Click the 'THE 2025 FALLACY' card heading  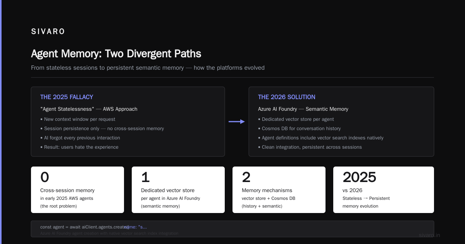[x=67, y=97]
